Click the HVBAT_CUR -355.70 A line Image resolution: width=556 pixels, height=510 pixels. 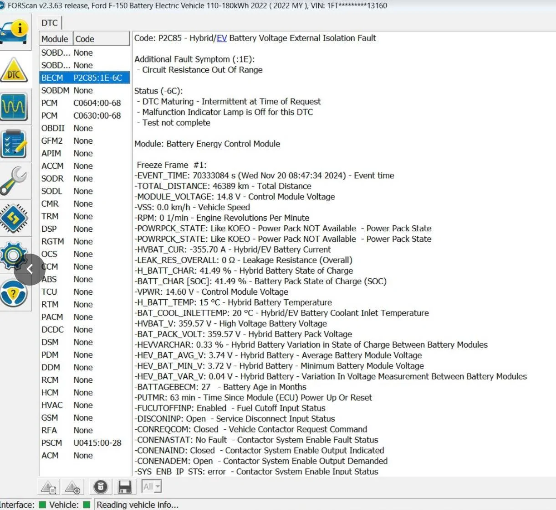click(x=233, y=250)
